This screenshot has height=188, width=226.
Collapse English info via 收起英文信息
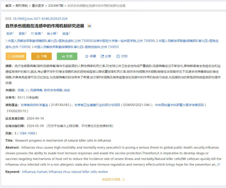(x=113, y=179)
